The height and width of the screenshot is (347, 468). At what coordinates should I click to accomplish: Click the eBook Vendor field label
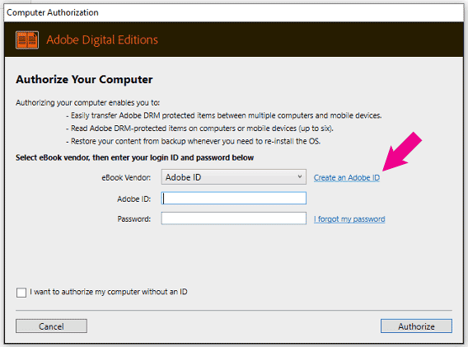[x=126, y=178]
